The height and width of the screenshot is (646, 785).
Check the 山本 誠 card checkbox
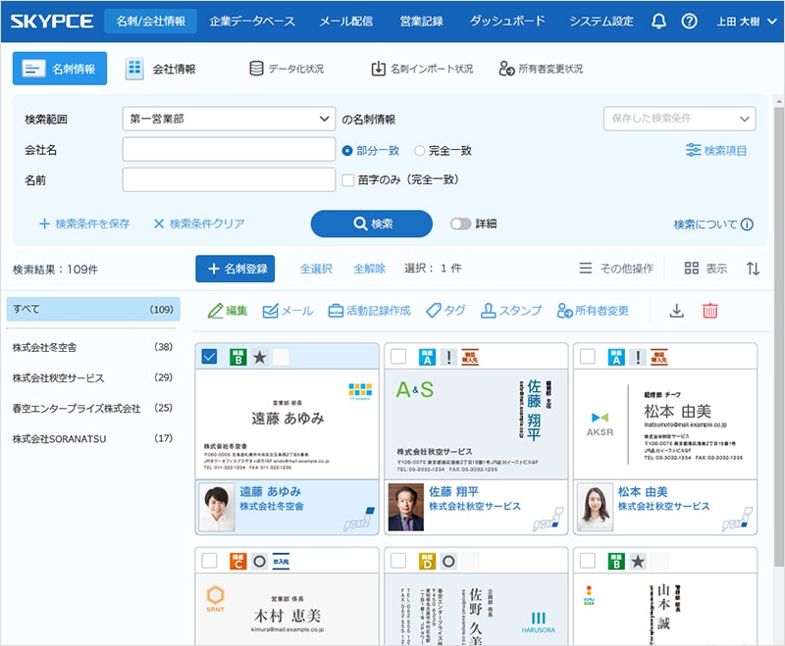coord(588,561)
